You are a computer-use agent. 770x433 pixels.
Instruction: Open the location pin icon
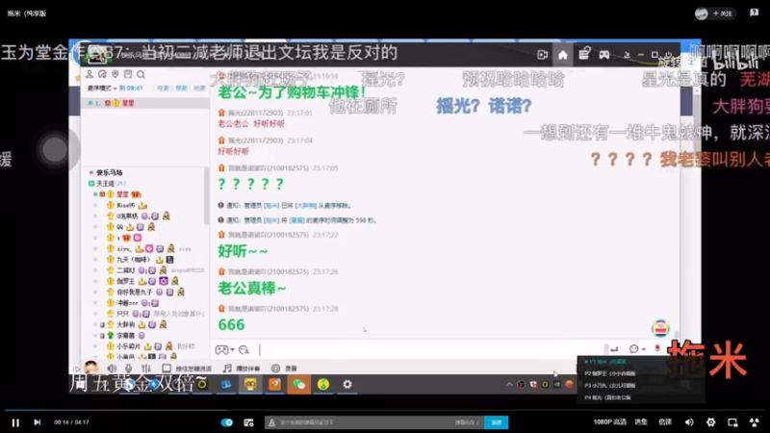pos(115,74)
